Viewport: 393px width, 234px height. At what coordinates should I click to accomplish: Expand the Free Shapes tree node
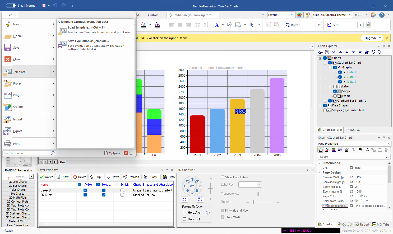coord(320,106)
